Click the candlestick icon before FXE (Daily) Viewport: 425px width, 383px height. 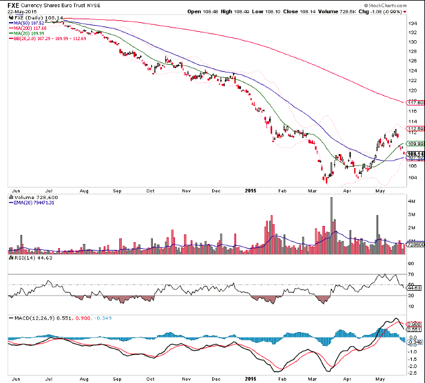[11, 18]
